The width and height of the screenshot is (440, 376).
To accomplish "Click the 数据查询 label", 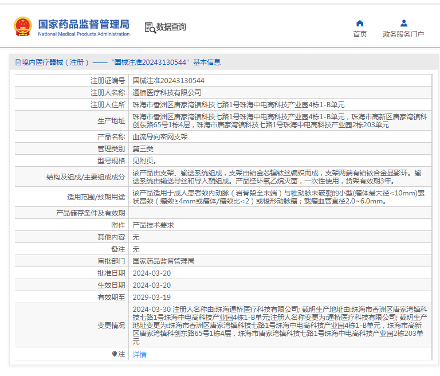I will point(171,27).
